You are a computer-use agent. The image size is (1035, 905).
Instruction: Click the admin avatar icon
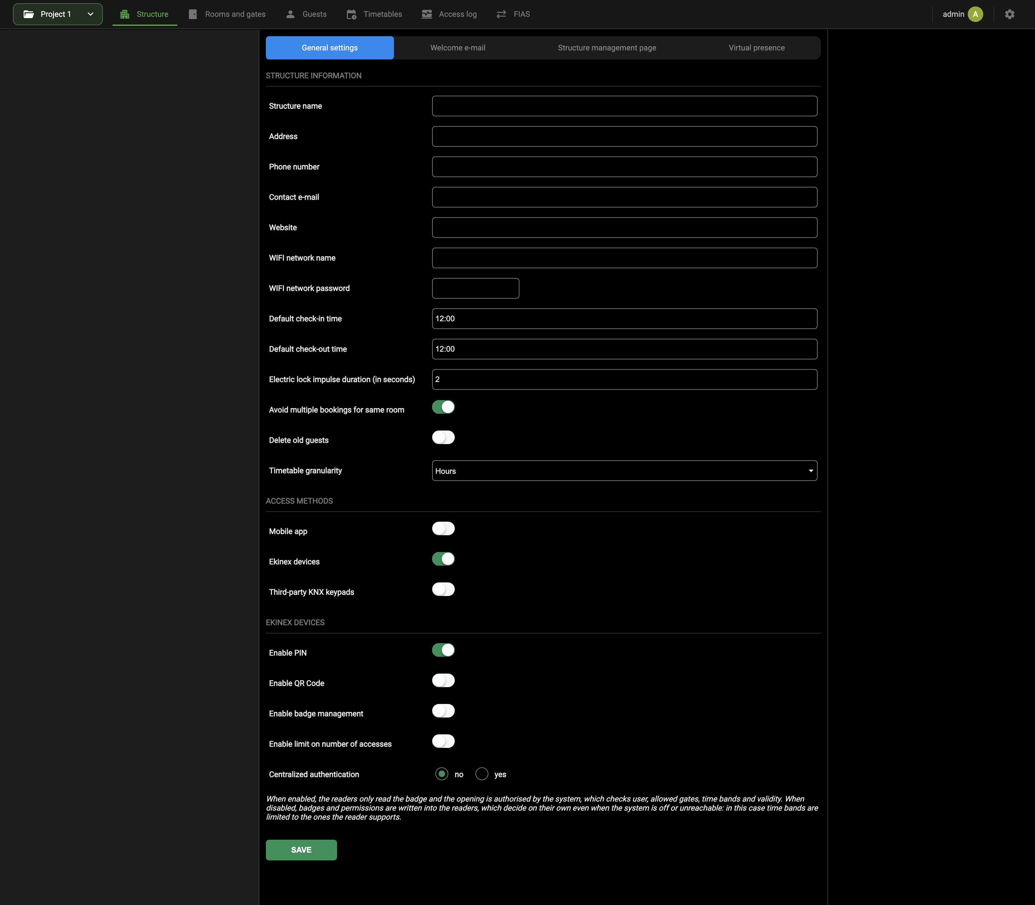click(x=975, y=14)
